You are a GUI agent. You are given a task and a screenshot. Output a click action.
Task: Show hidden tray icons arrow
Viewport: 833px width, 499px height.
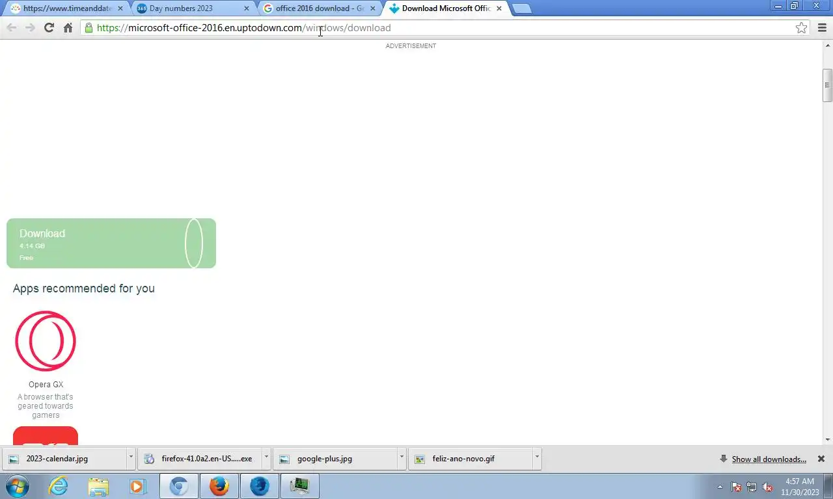(x=720, y=487)
